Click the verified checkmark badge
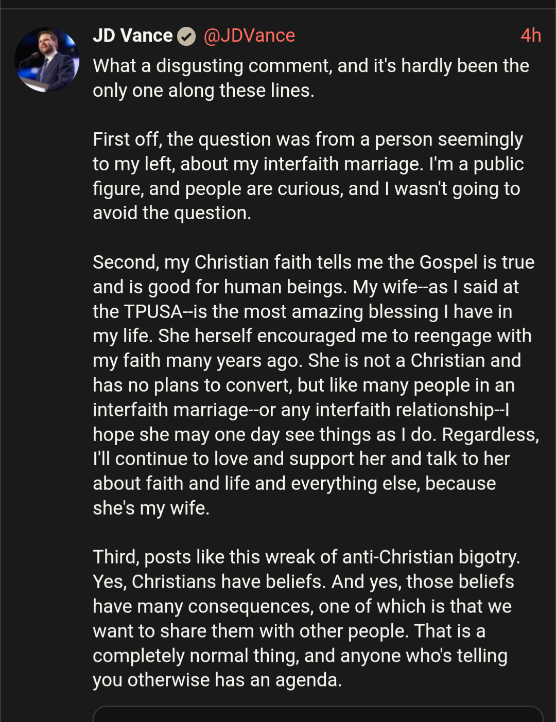The image size is (556, 722). coord(186,37)
